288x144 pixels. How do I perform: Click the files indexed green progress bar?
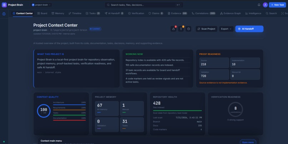pyautogui.click(x=178, y=110)
